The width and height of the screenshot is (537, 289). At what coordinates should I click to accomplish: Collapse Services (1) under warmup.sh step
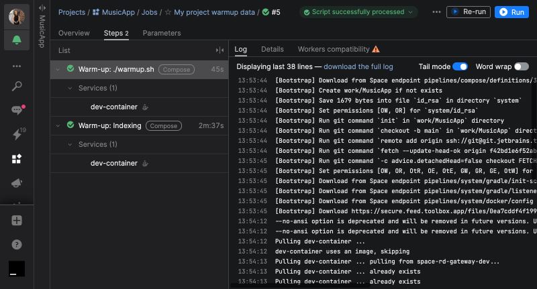pos(70,89)
